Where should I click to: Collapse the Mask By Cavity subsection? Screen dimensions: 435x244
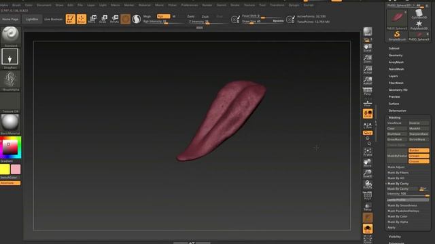point(398,184)
